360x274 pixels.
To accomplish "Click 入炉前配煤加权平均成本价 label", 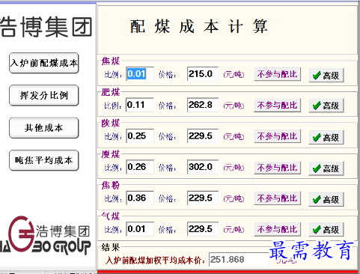I will click(155, 261).
